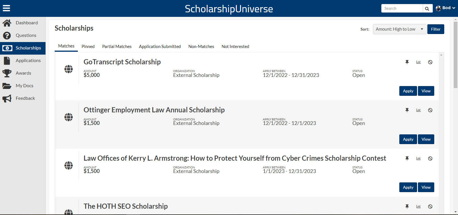Image resolution: width=458 pixels, height=215 pixels.
Task: Switch to the Partial Matches tab
Action: tap(117, 47)
